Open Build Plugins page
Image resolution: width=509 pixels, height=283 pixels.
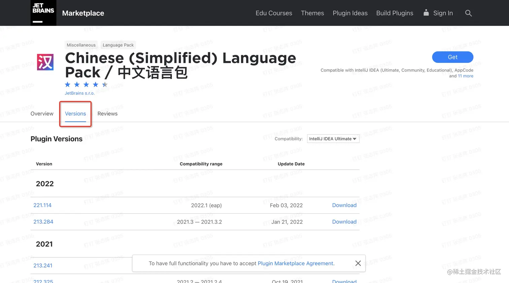pyautogui.click(x=395, y=13)
